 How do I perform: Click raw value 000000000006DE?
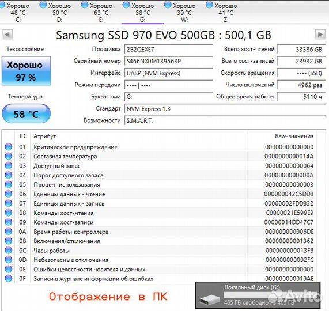click(289, 232)
